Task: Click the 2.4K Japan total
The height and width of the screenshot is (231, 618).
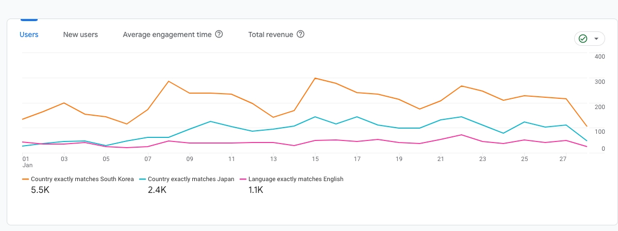Action: pyautogui.click(x=157, y=190)
